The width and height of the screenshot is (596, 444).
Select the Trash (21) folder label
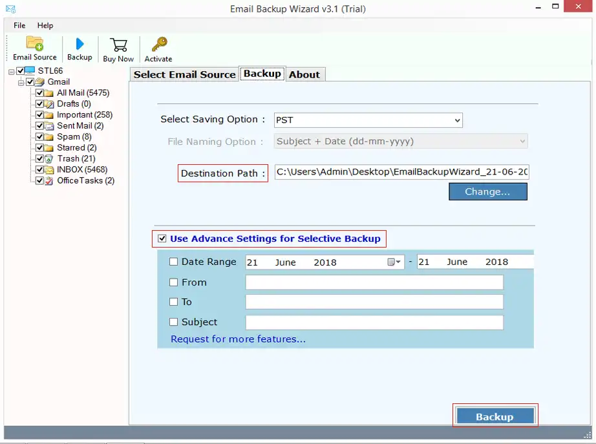pyautogui.click(x=76, y=158)
